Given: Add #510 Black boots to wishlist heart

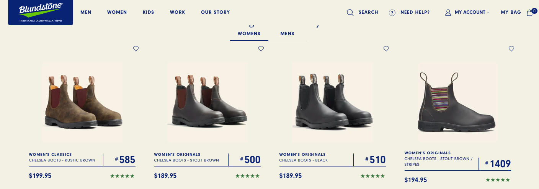Looking at the screenshot, I should [x=386, y=49].
